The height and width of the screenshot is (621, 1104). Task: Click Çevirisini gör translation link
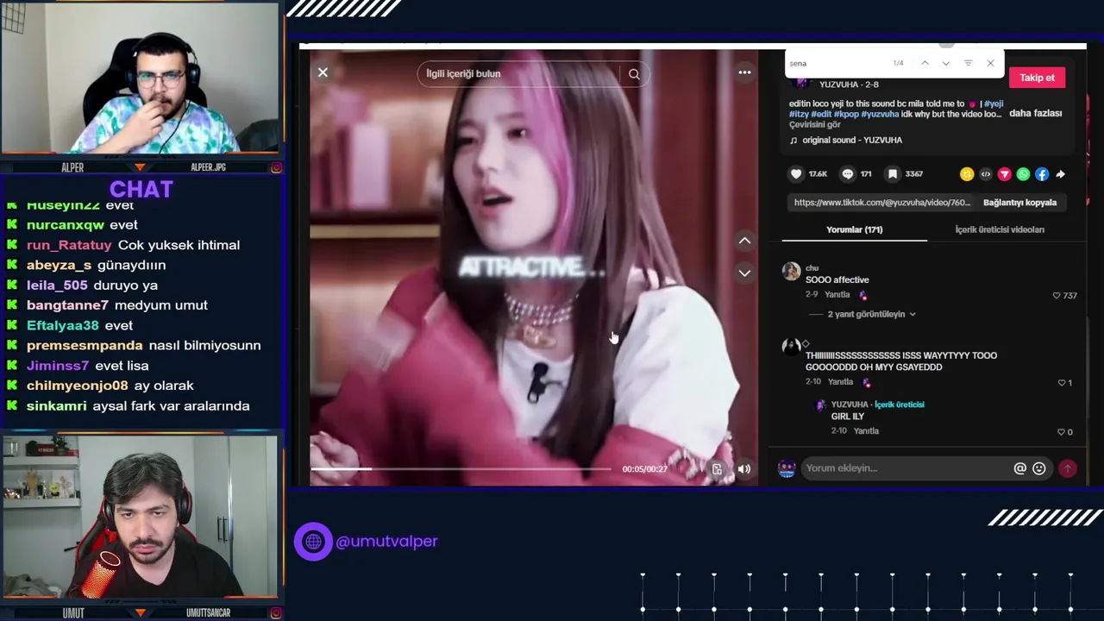pos(814,125)
